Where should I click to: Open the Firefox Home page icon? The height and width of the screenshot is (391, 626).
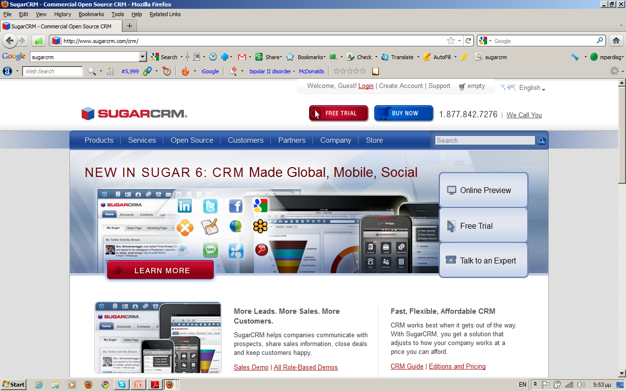coord(616,41)
